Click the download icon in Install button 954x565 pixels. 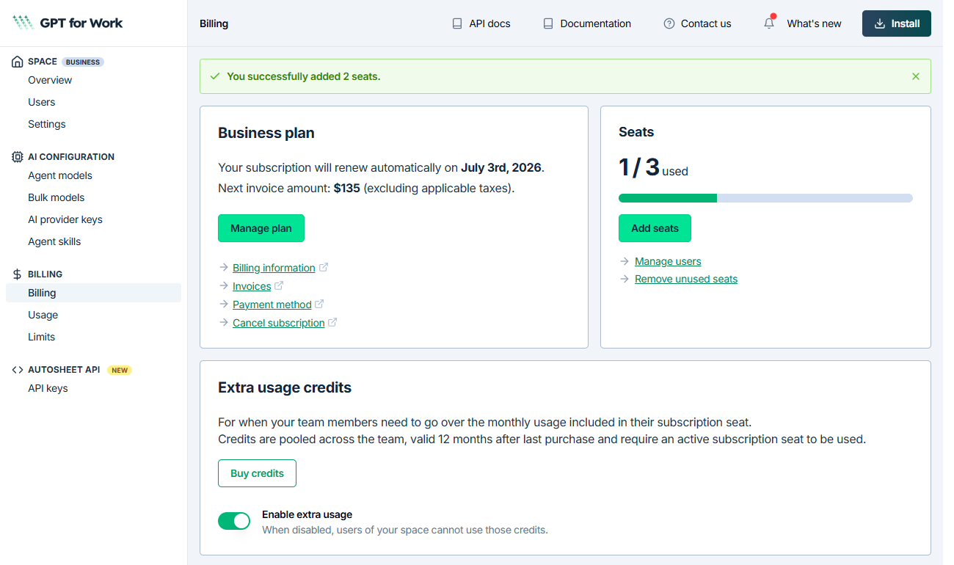click(880, 23)
